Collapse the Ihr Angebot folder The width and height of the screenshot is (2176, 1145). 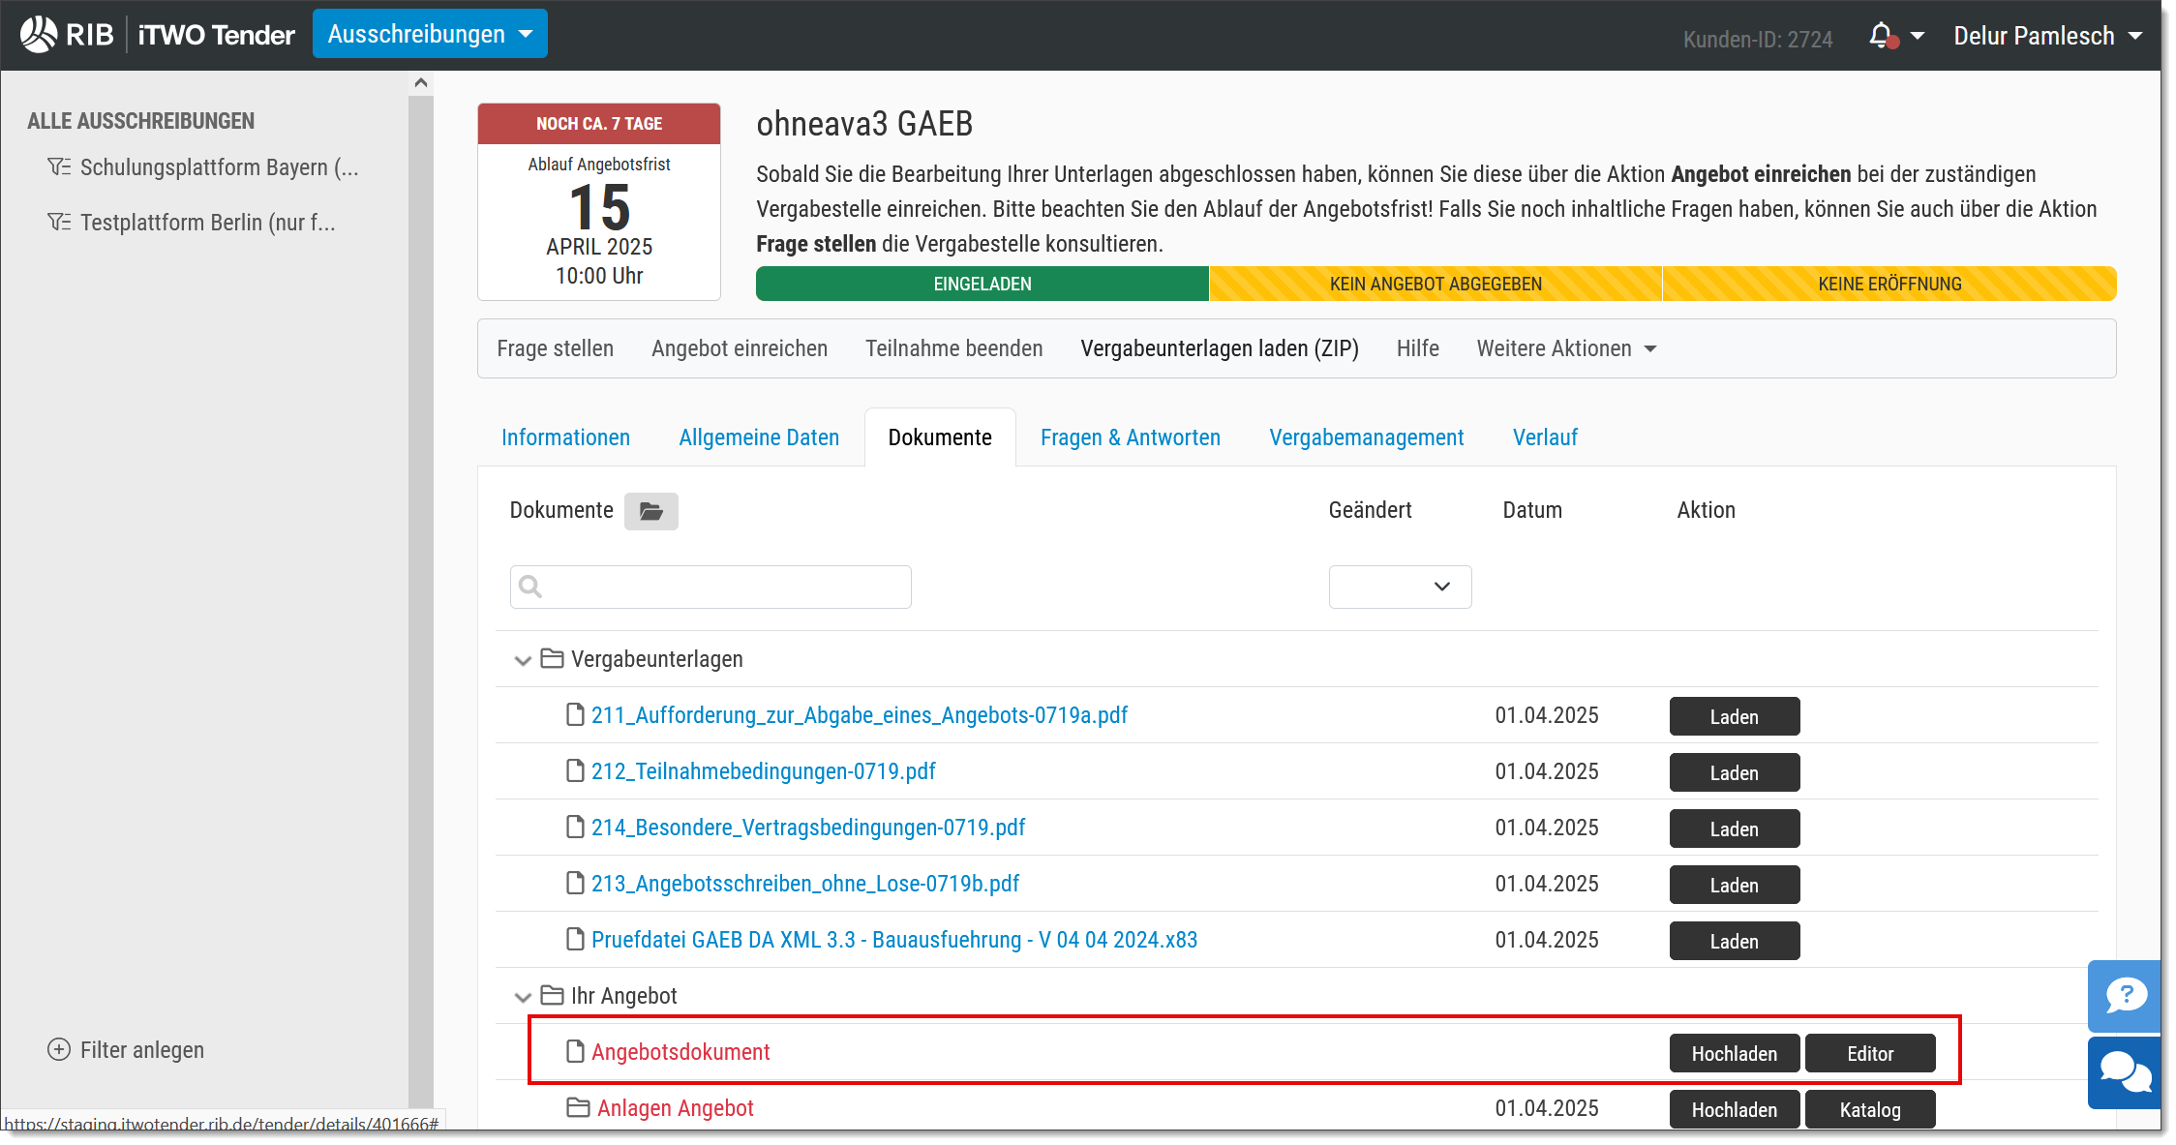tap(523, 997)
